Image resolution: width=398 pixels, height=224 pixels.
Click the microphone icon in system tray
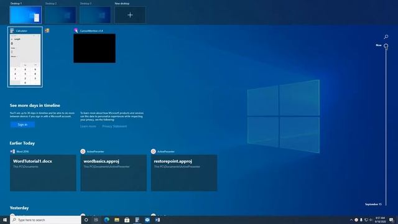pyautogui.click(x=361, y=220)
